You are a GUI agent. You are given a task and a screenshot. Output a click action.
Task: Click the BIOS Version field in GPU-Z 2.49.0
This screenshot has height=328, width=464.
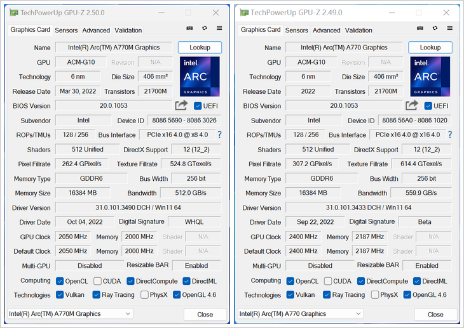pyautogui.click(x=344, y=105)
